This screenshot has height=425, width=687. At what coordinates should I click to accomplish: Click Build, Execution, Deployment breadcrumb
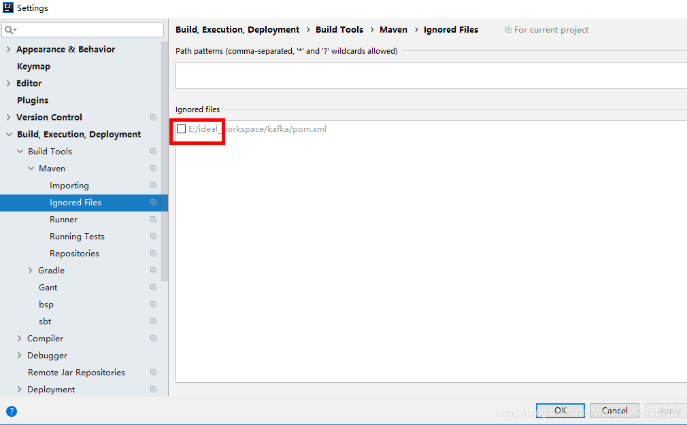tap(237, 30)
